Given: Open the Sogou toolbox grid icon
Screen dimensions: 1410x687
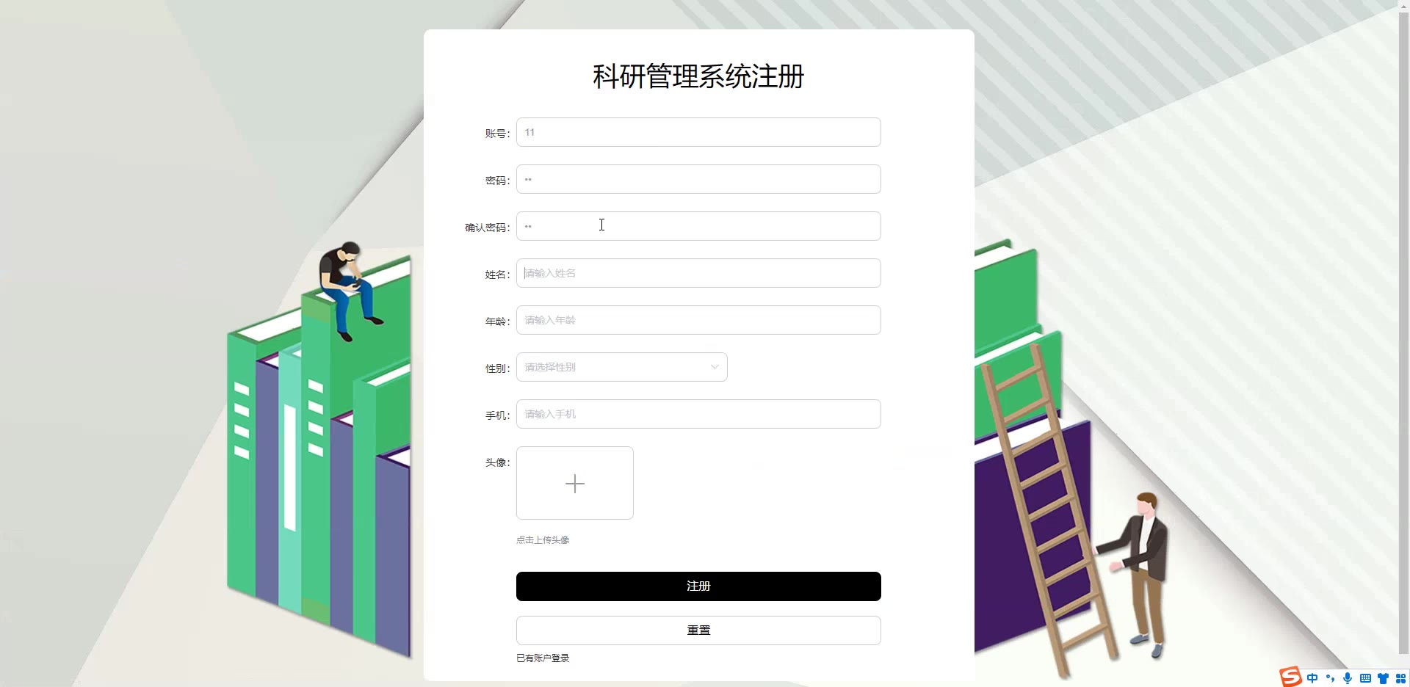Looking at the screenshot, I should 1400,678.
